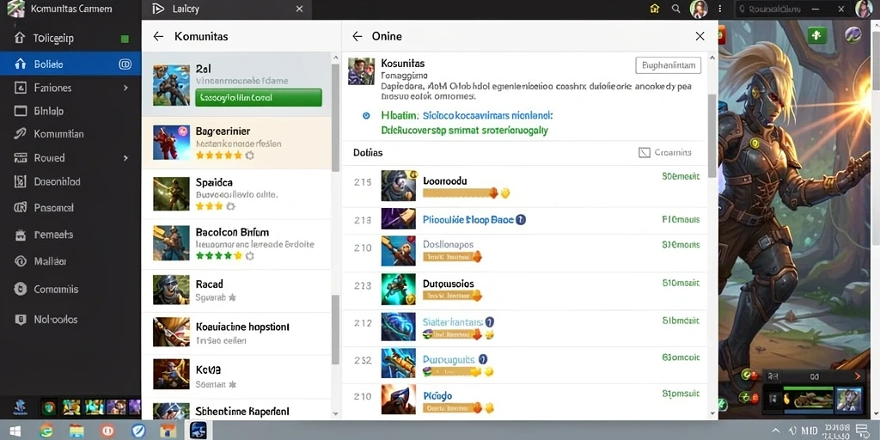Open the search magnifier icon
The image size is (880, 440).
676,9
